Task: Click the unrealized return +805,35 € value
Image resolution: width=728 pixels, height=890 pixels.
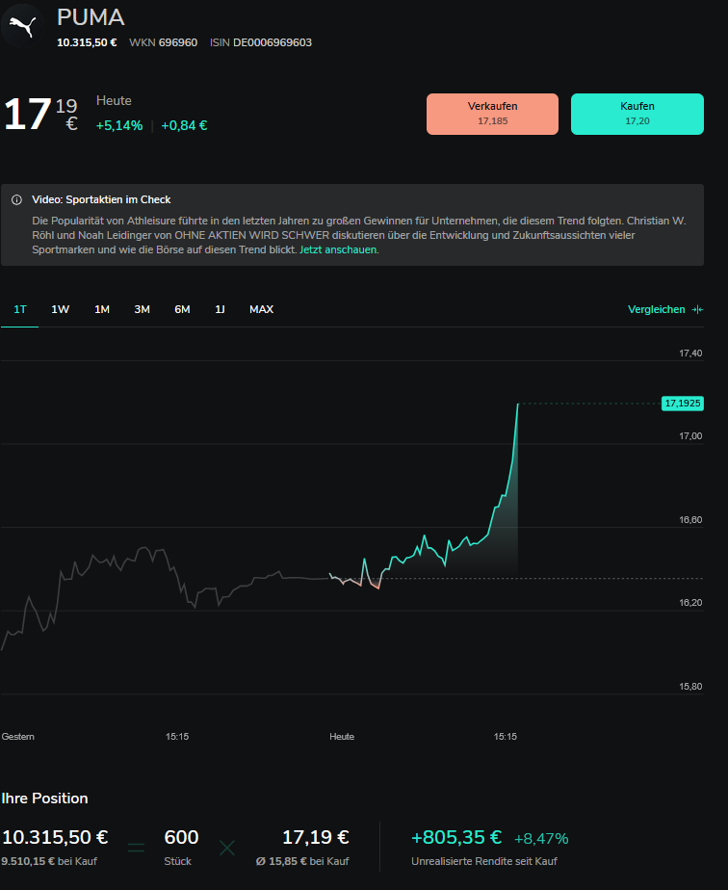Action: click(455, 838)
